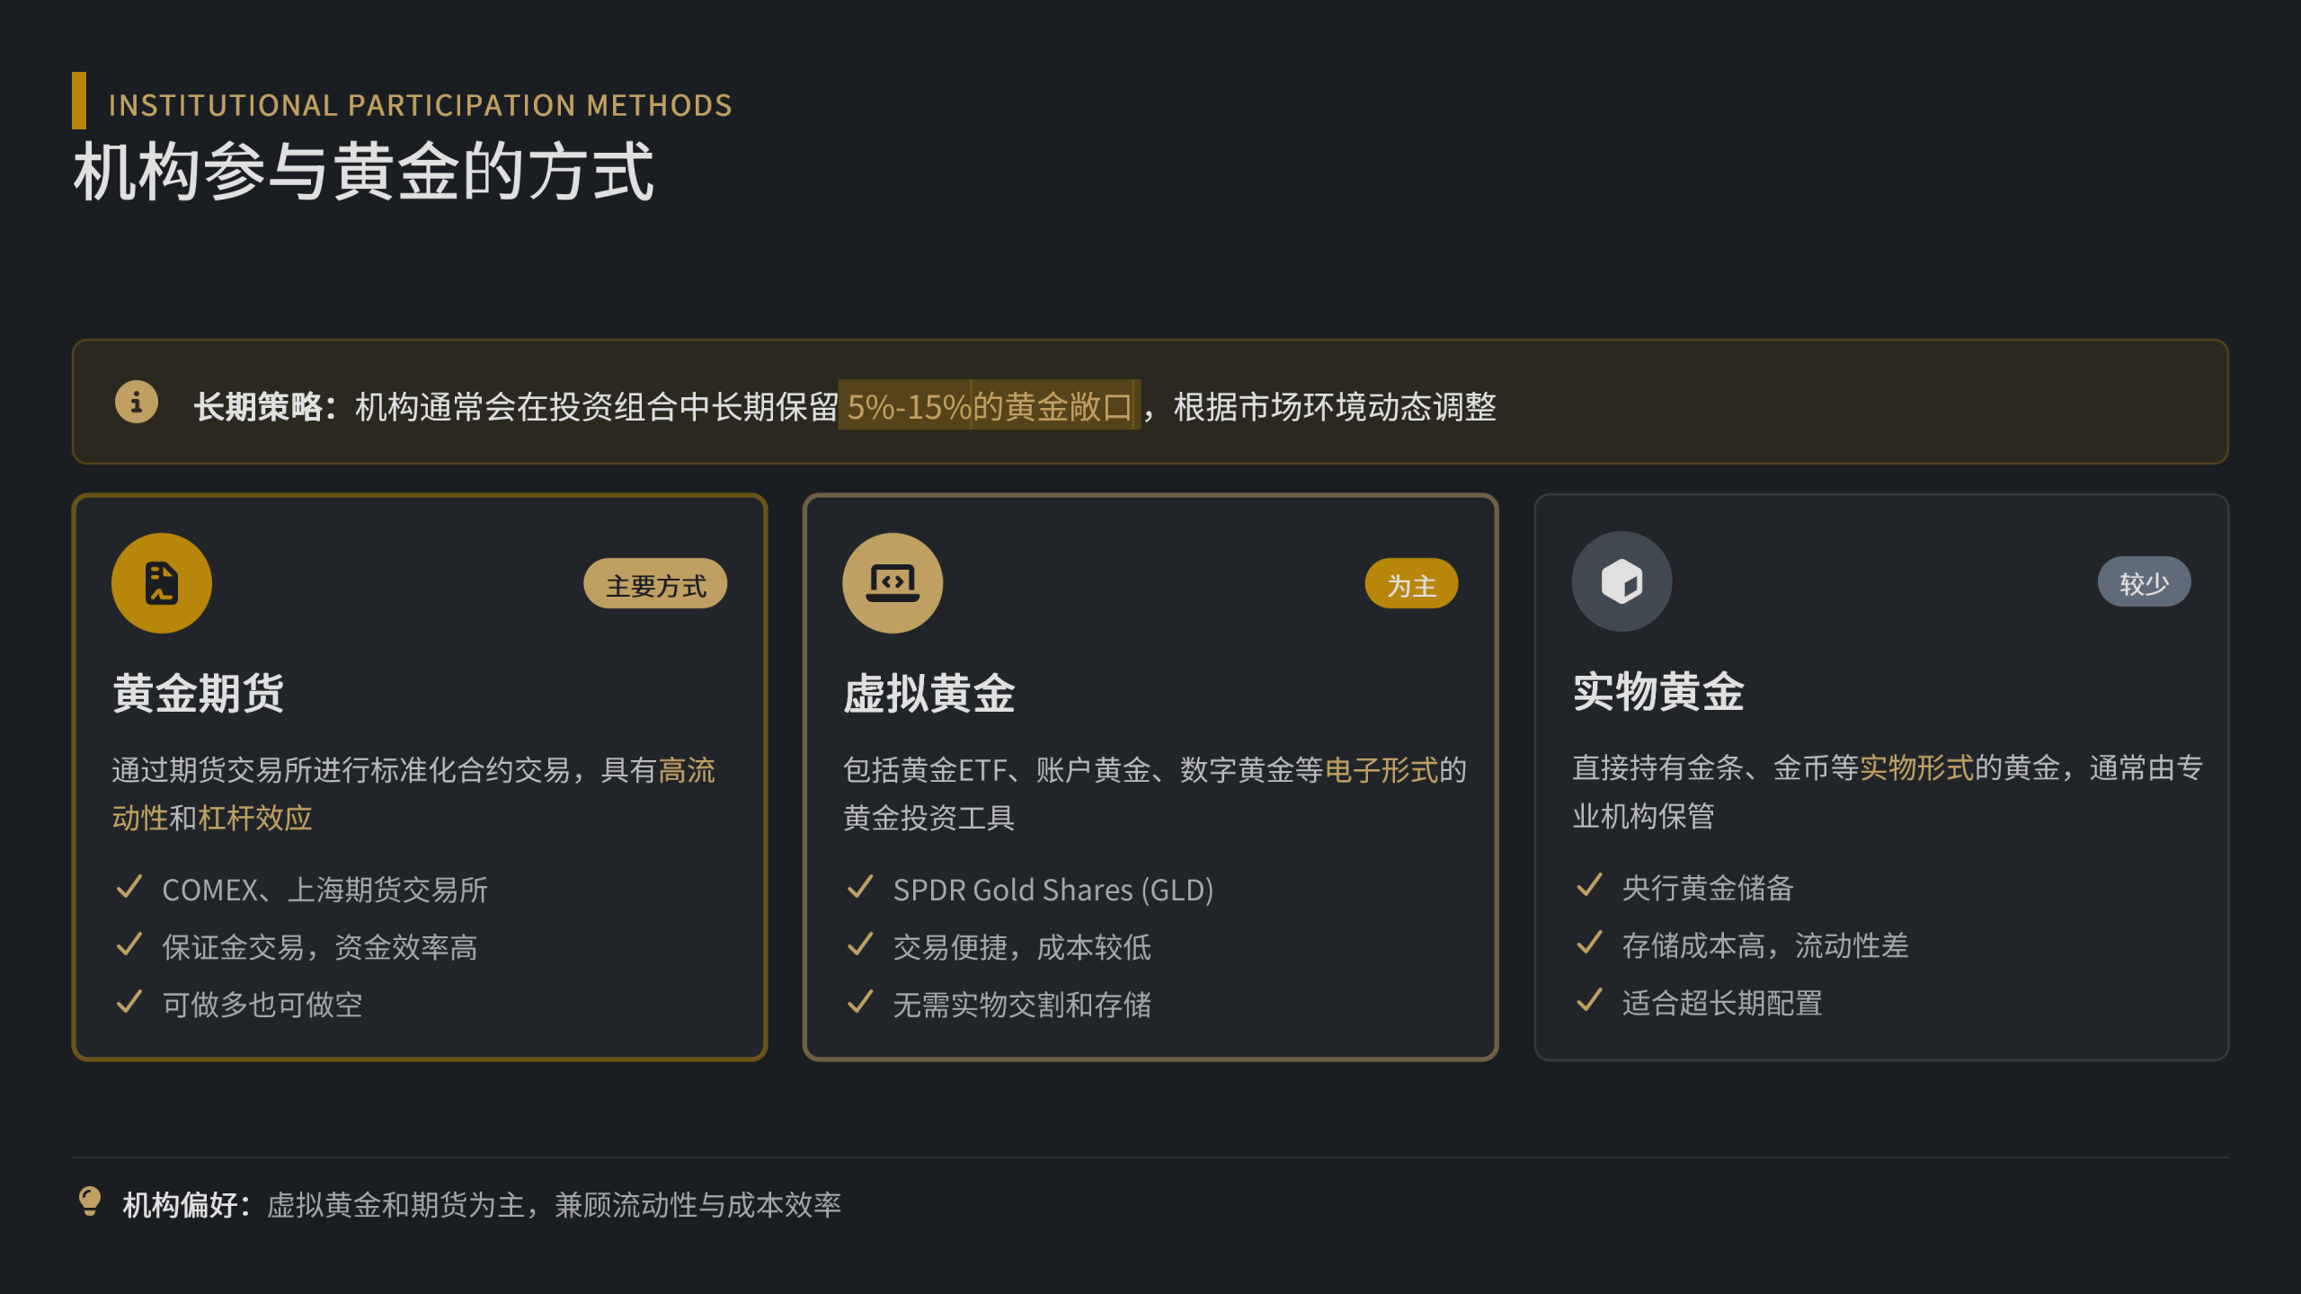This screenshot has height=1294, width=2301.
Task: Click the laptop icon above 虚拟黄金
Action: tap(893, 583)
